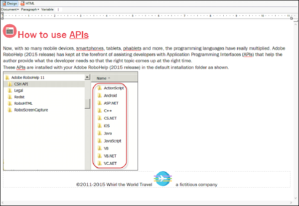
Task: Click the folder tree scroll up arrow
Action: coord(88,77)
